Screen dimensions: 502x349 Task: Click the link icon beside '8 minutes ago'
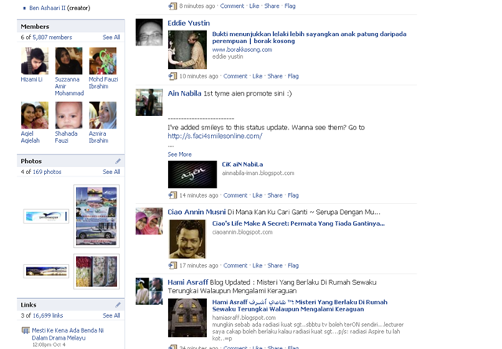[x=173, y=6]
